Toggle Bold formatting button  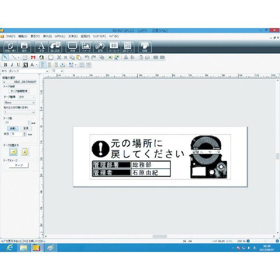5,64
